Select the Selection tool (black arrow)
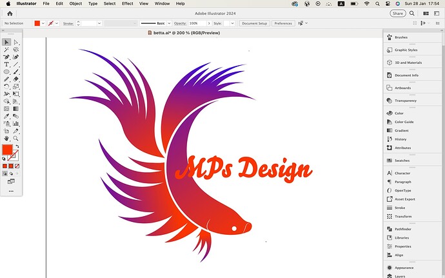This screenshot has height=278, width=445. click(x=6, y=43)
